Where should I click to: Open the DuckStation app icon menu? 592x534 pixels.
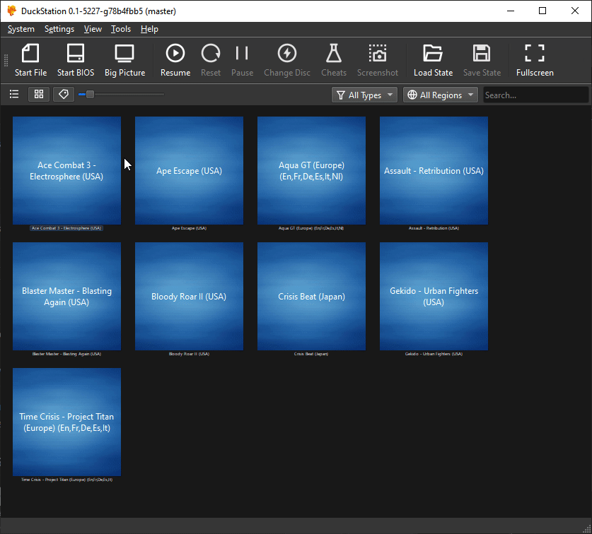point(11,11)
